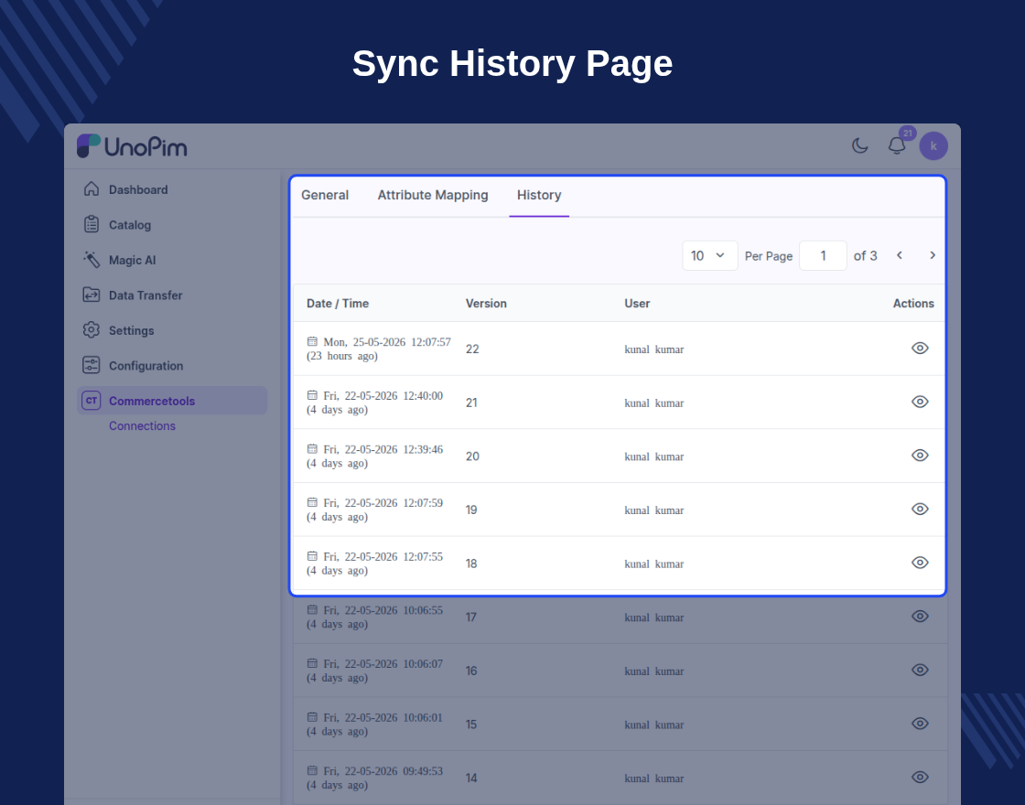This screenshot has height=805, width=1025.
Task: View details of version 15 history
Action: coord(920,724)
